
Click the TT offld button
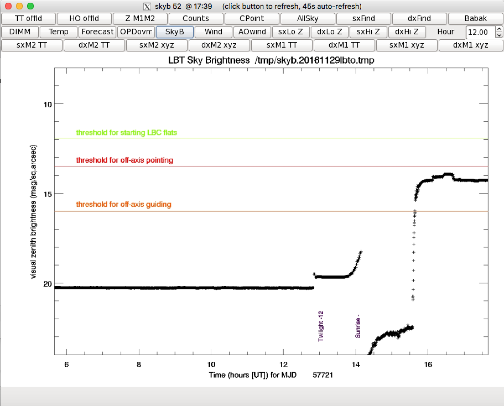pyautogui.click(x=29, y=18)
